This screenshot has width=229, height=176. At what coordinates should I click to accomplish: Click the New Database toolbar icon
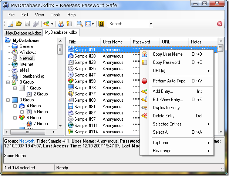pyautogui.click(x=10, y=24)
